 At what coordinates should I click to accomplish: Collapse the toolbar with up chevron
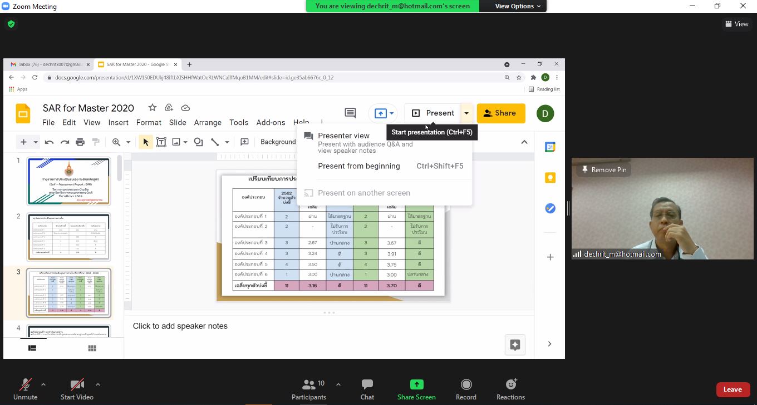(524, 142)
